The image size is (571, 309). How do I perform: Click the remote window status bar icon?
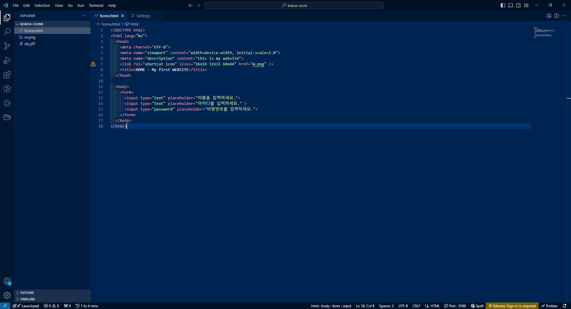[5, 306]
